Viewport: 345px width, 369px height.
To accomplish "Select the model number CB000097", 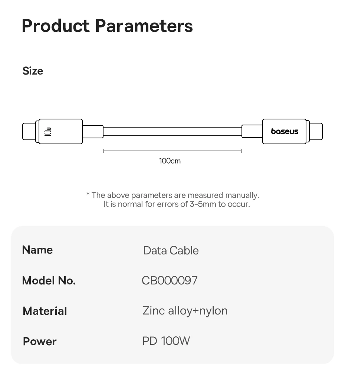I will point(170,280).
